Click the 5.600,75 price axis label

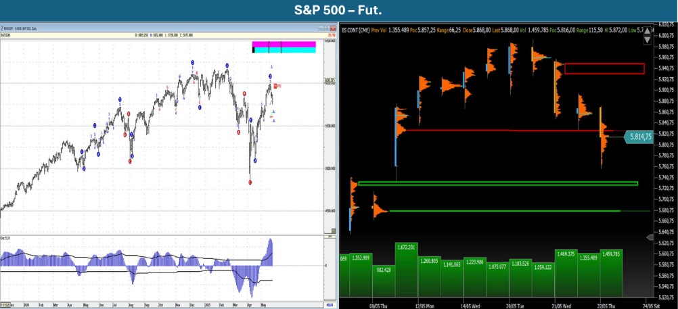666,254
